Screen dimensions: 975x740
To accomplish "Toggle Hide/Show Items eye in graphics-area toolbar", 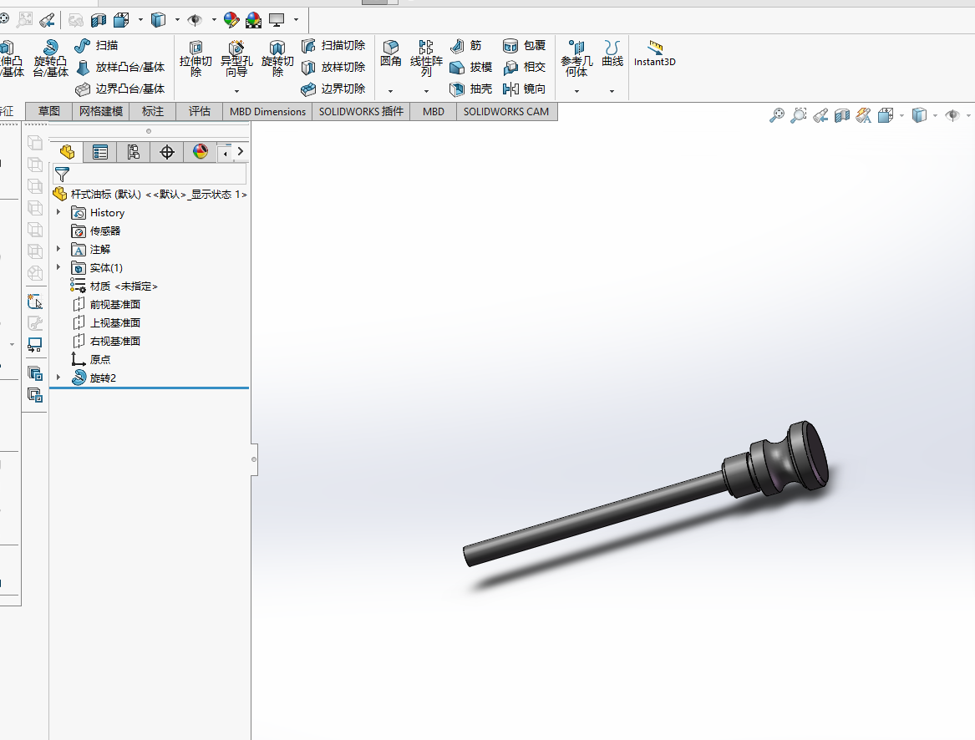I will pyautogui.click(x=952, y=115).
